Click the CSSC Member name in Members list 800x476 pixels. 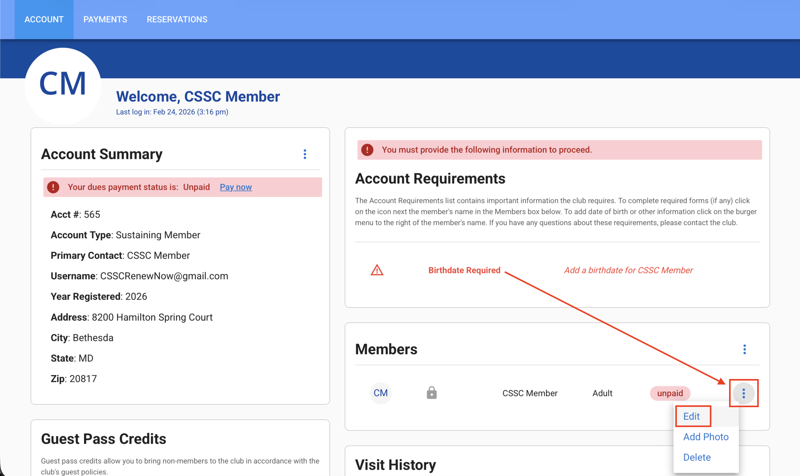530,393
